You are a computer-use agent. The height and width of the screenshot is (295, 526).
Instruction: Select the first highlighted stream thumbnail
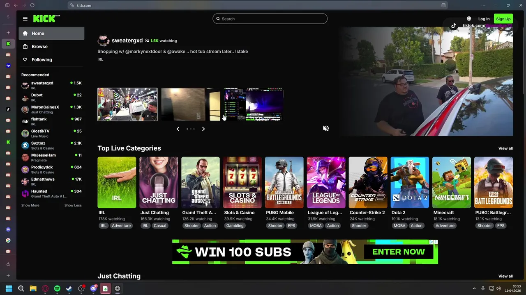127,104
